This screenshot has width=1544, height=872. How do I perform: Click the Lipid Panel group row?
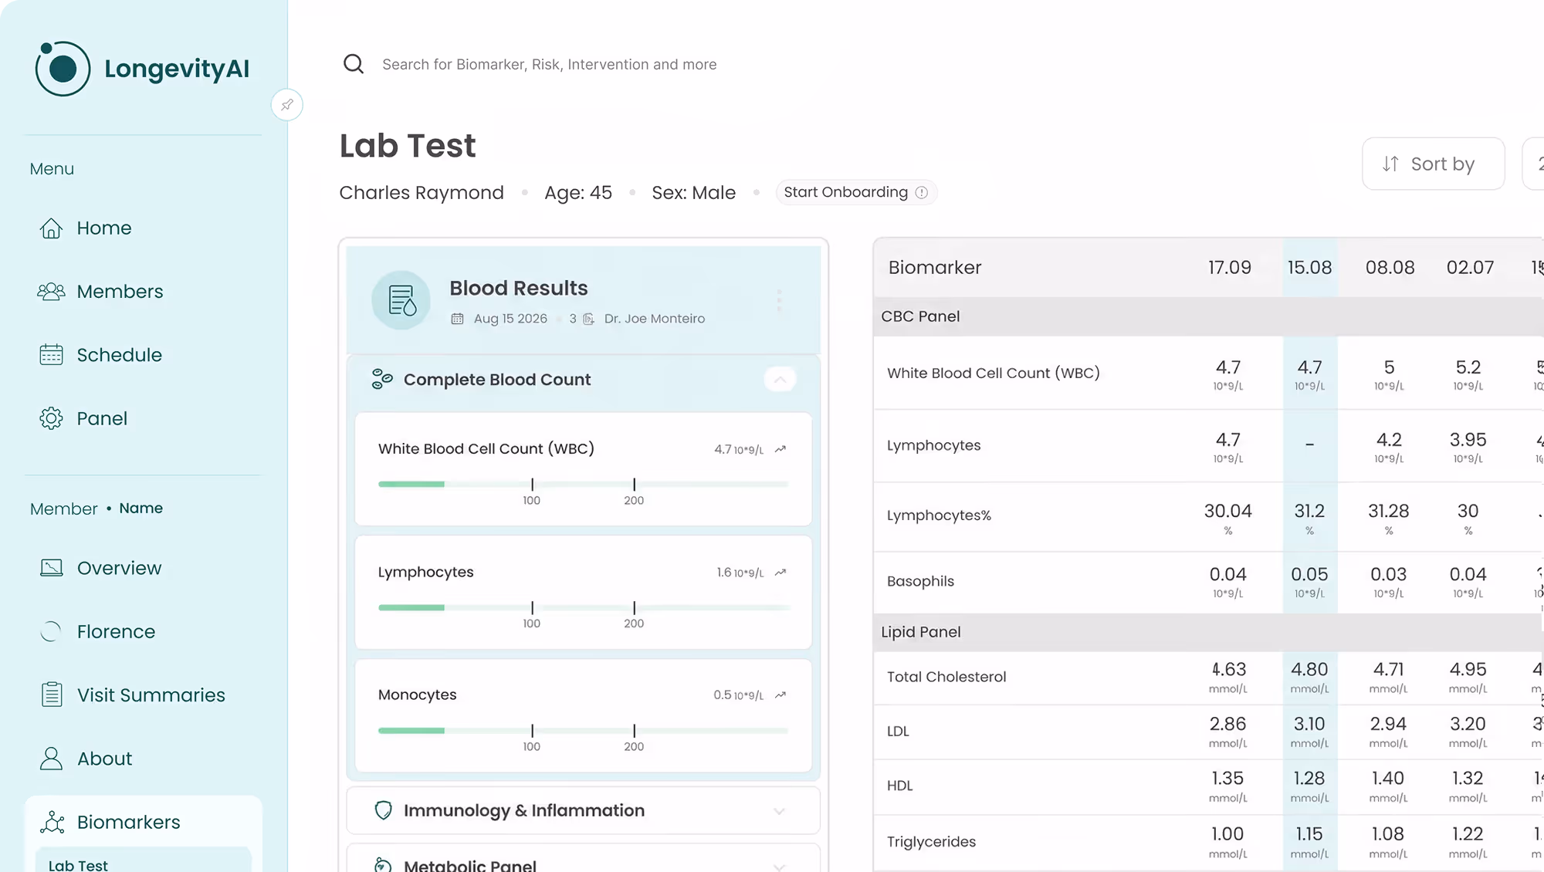(1208, 632)
